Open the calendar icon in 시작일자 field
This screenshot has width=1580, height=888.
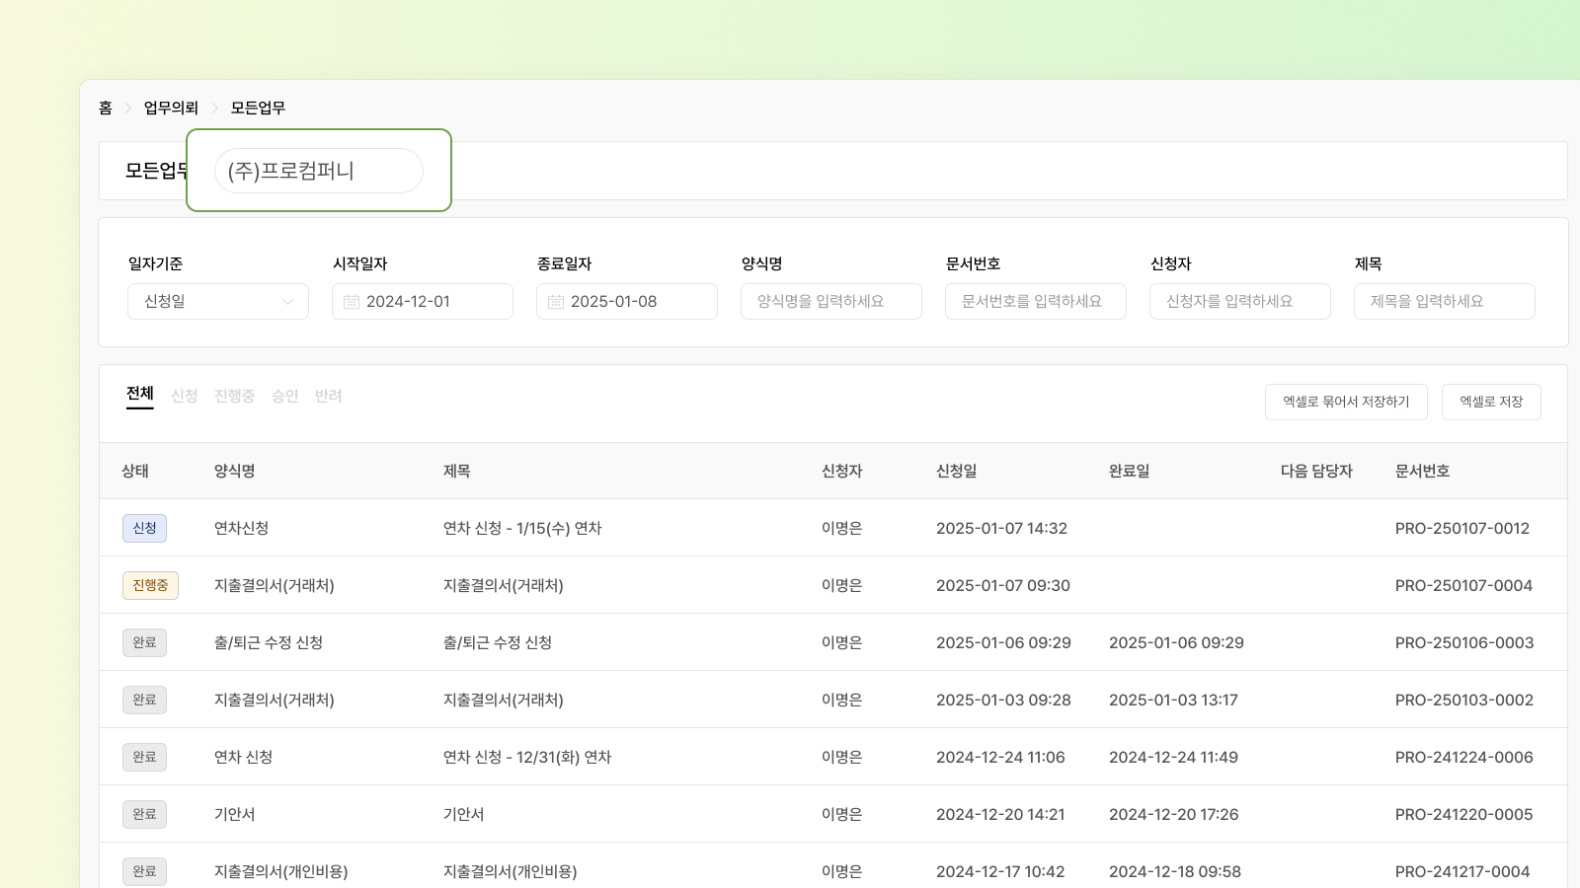[x=352, y=302]
